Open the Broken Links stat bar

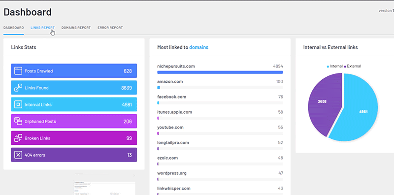[74, 138]
